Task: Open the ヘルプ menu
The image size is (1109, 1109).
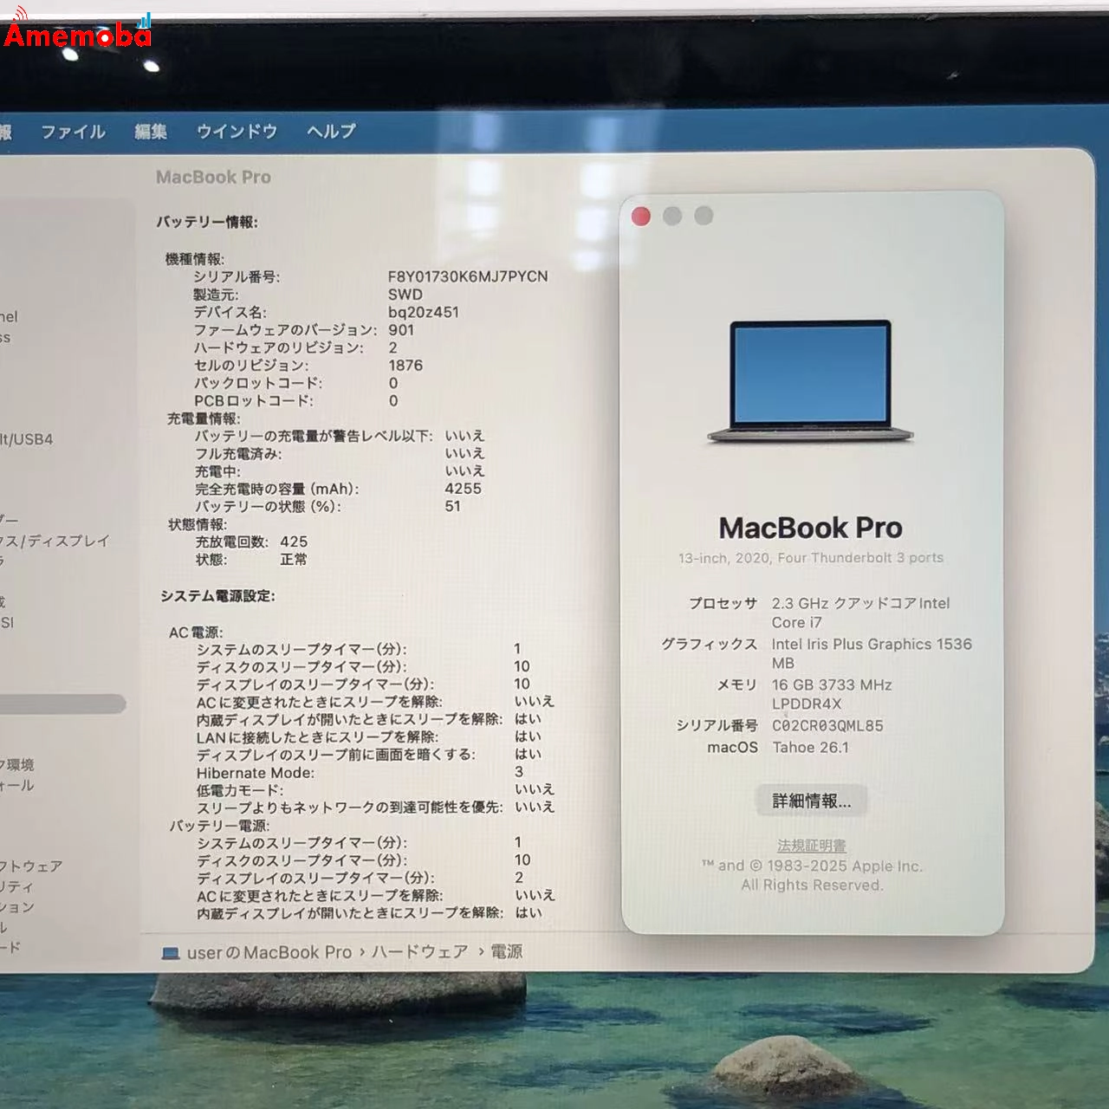Action: (331, 132)
